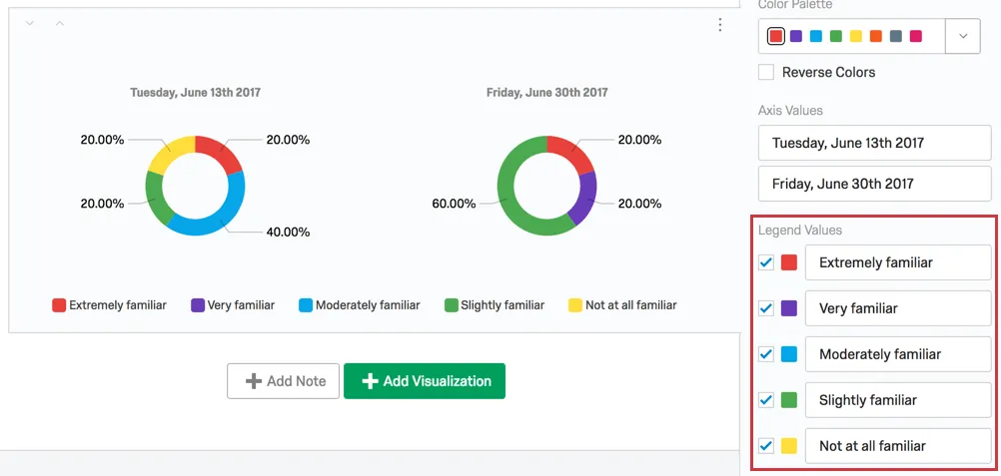Uncheck the Extremely familiar legend checkbox
This screenshot has width=1001, height=476.
coord(766,262)
